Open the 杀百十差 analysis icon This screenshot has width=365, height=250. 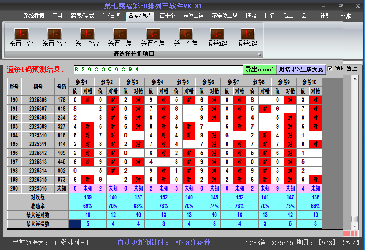(120, 34)
